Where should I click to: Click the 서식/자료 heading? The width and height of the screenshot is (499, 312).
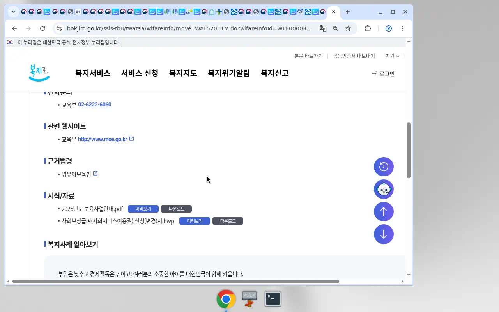tap(61, 195)
